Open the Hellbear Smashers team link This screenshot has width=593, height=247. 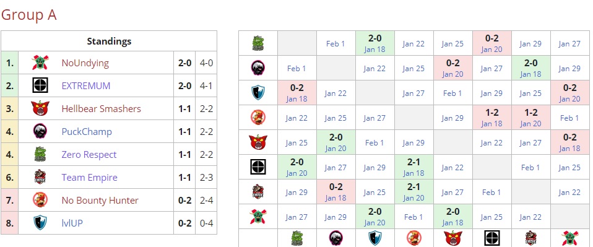coord(101,109)
